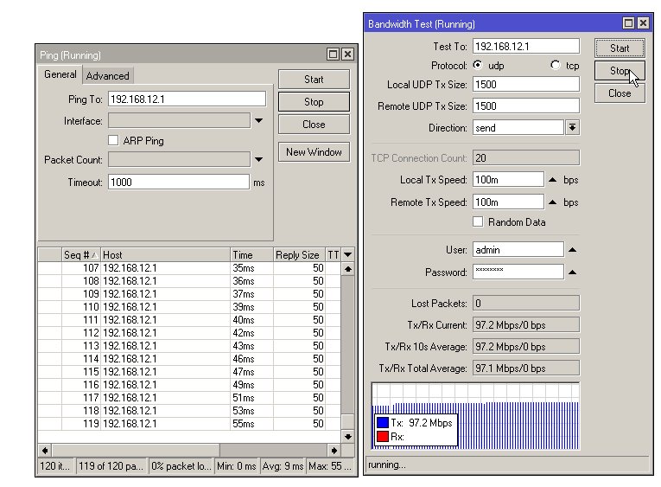Collapse the User option arrow
Image resolution: width=661 pixels, height=487 pixels.
click(x=573, y=250)
